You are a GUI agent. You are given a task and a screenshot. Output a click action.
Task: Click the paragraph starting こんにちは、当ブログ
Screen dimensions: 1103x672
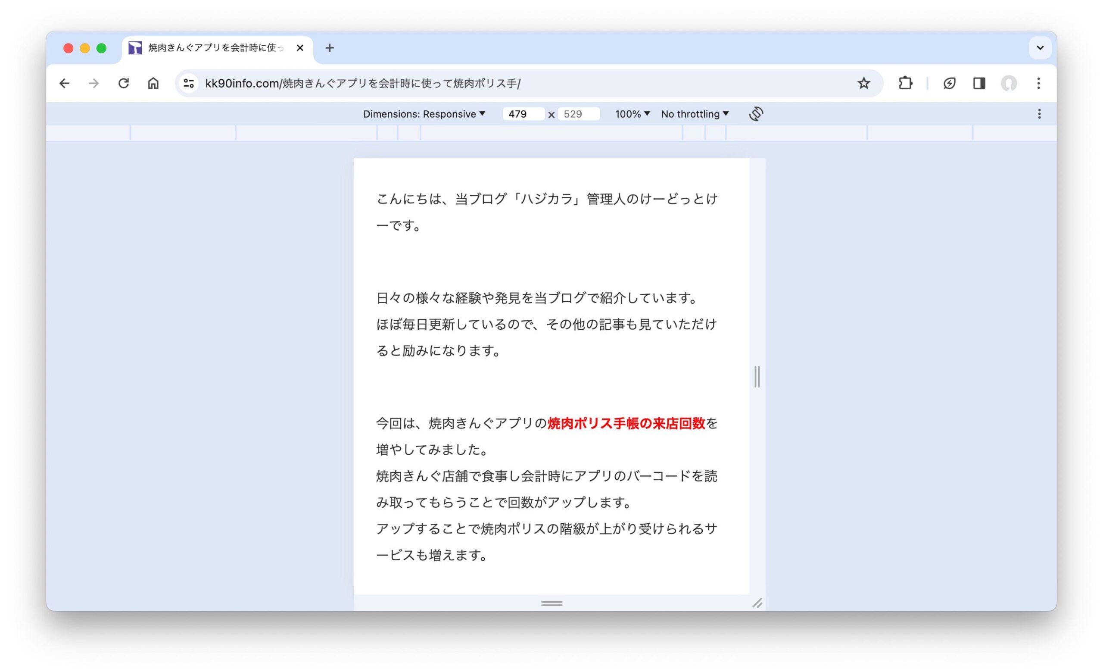[x=547, y=212]
